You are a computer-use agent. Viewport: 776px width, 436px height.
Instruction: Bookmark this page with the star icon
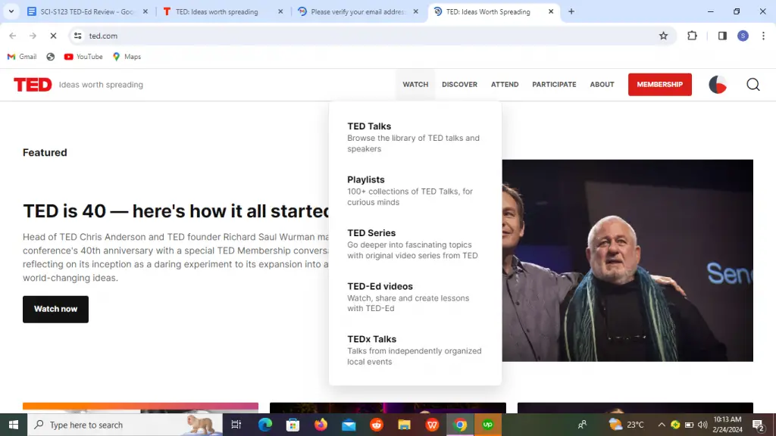pos(663,36)
